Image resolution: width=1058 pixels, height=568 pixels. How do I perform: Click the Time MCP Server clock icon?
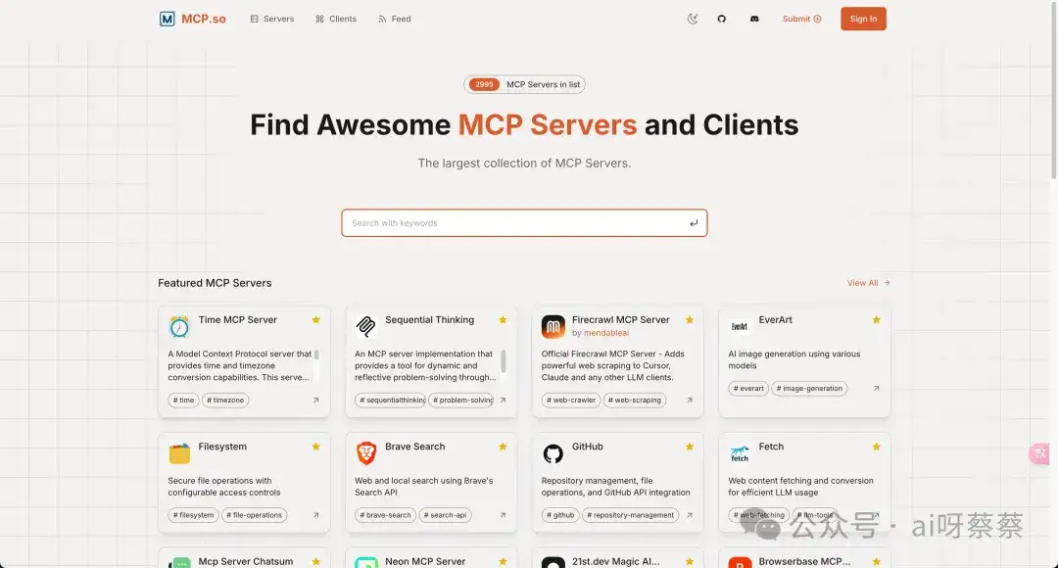(x=179, y=326)
